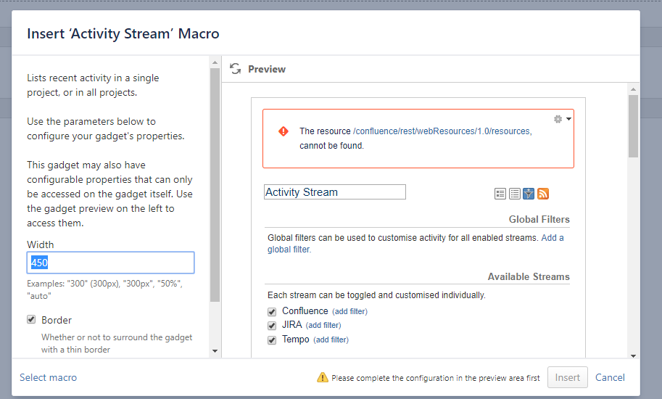The width and height of the screenshot is (662, 399).
Task: Click add filter next to Tempo
Action: pos(331,340)
